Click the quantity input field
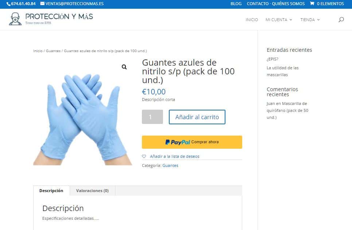Screen dimensions: 352x230 click(x=152, y=117)
